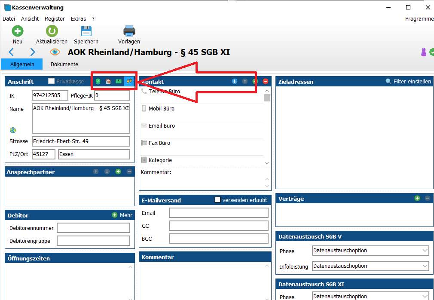This screenshot has height=300, width=434.
Task: Select the Fax Büro contact row
Action: (202, 147)
